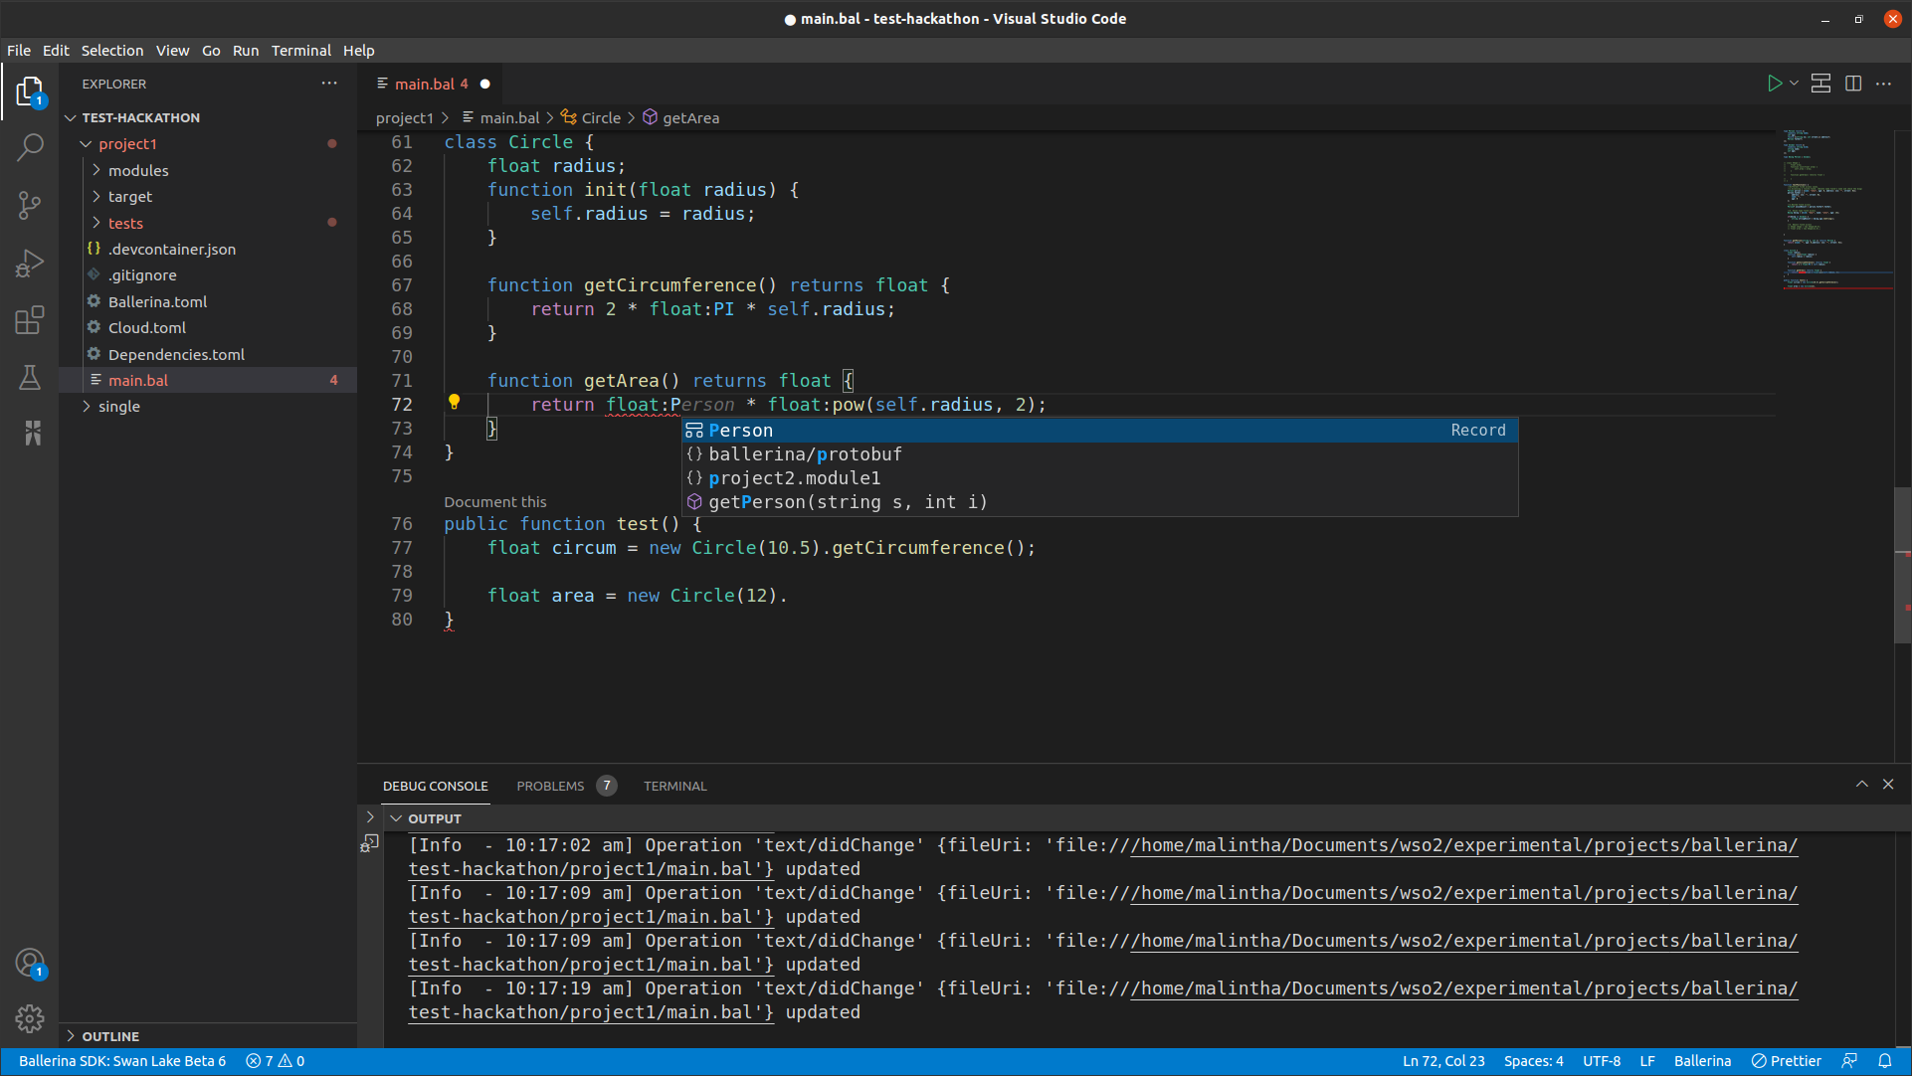Click the Split Editor Right icon
The width and height of the screenshot is (1912, 1076).
1853,84
